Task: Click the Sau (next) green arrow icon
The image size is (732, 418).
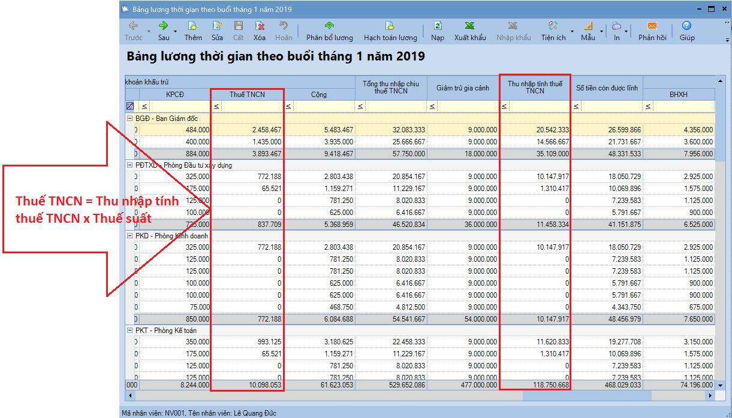Action: [x=163, y=26]
